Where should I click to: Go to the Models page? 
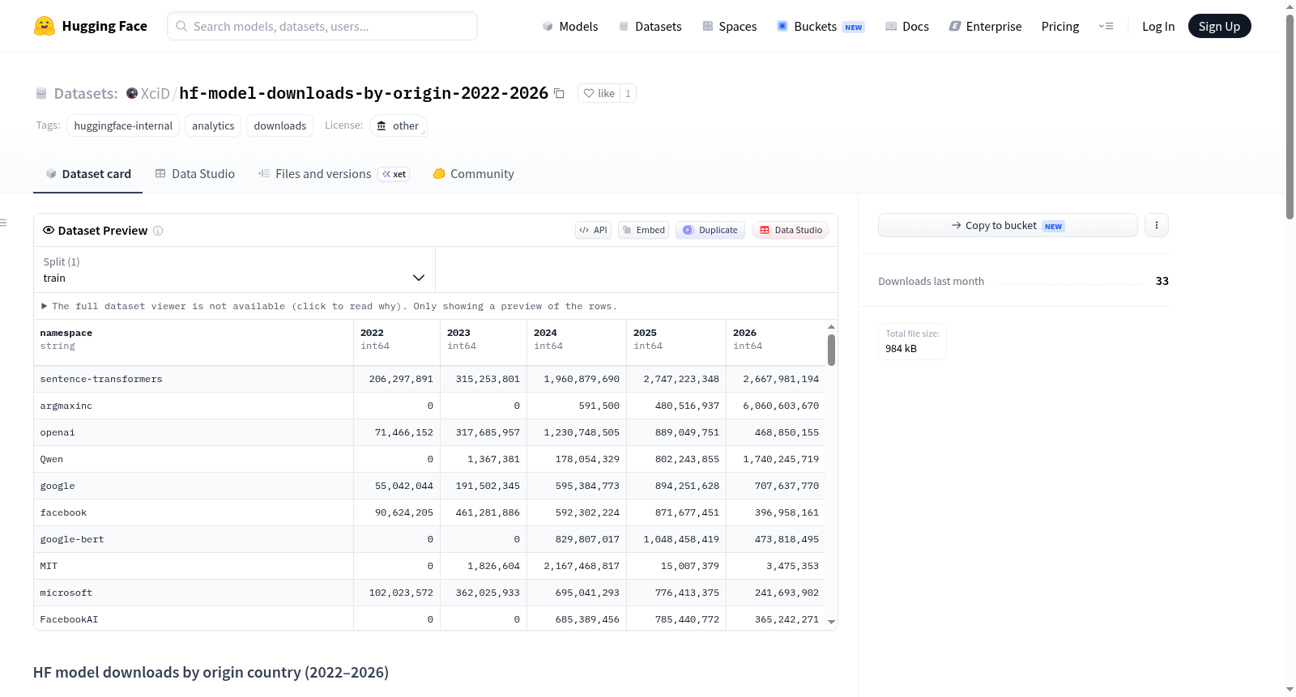[570, 26]
